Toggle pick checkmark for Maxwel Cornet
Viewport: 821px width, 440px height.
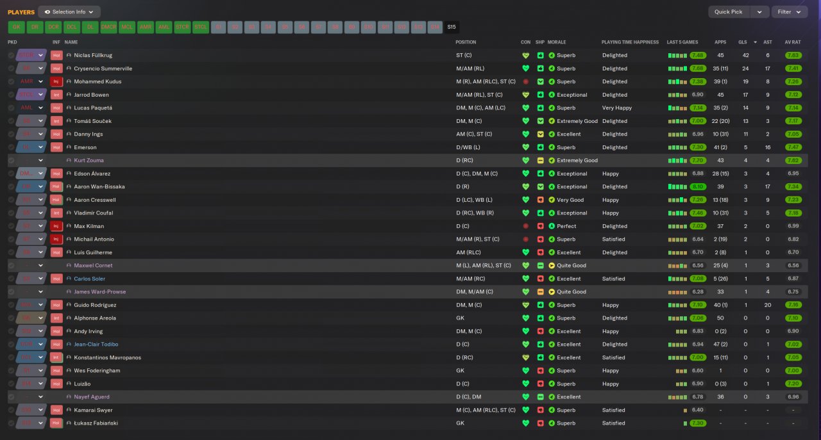coord(11,265)
